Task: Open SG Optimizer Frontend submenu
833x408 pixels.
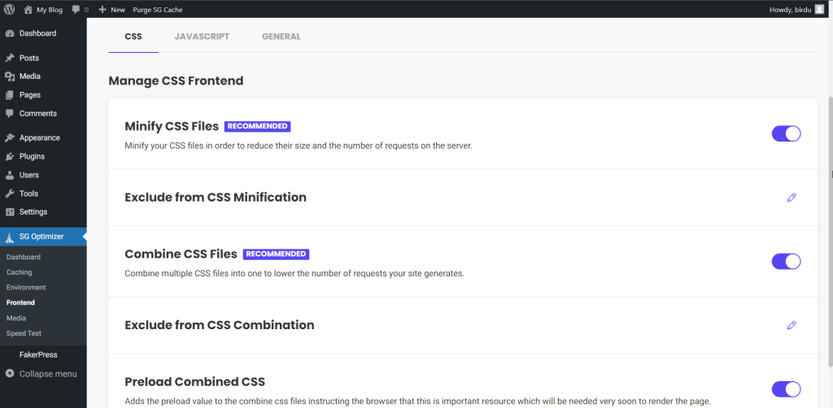Action: [20, 302]
